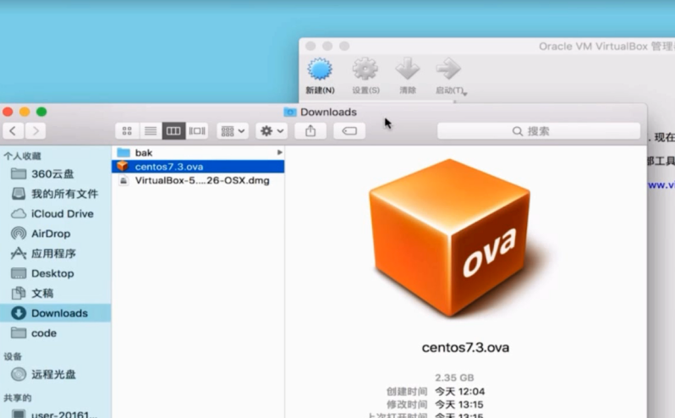Open the code folder in sidebar

point(56,333)
